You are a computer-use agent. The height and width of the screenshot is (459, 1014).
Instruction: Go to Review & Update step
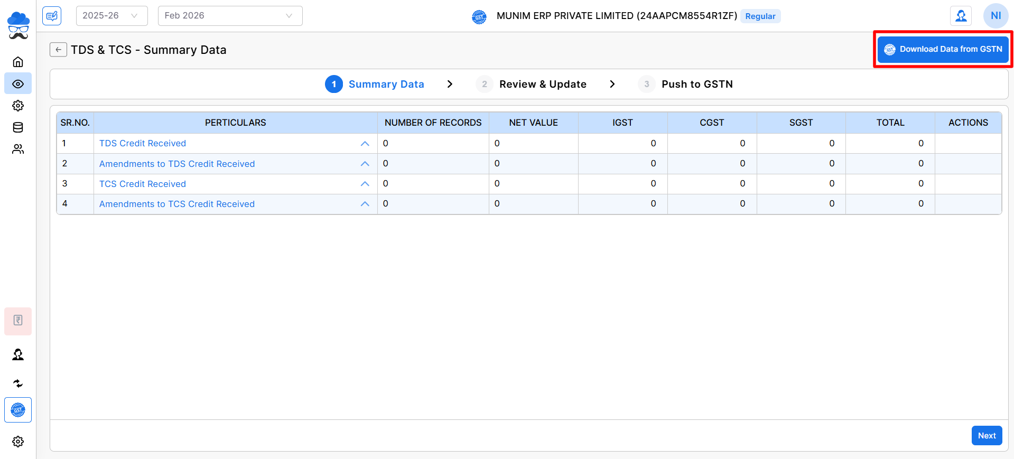pyautogui.click(x=542, y=85)
